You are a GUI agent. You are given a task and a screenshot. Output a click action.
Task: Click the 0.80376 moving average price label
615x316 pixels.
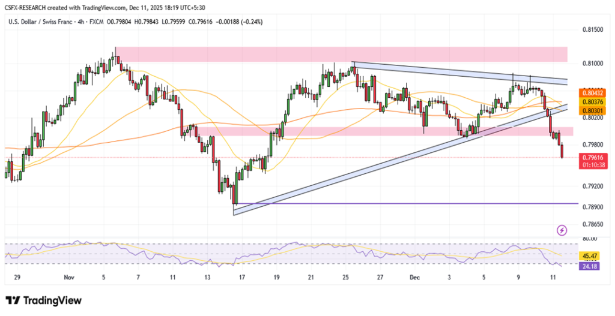point(592,102)
